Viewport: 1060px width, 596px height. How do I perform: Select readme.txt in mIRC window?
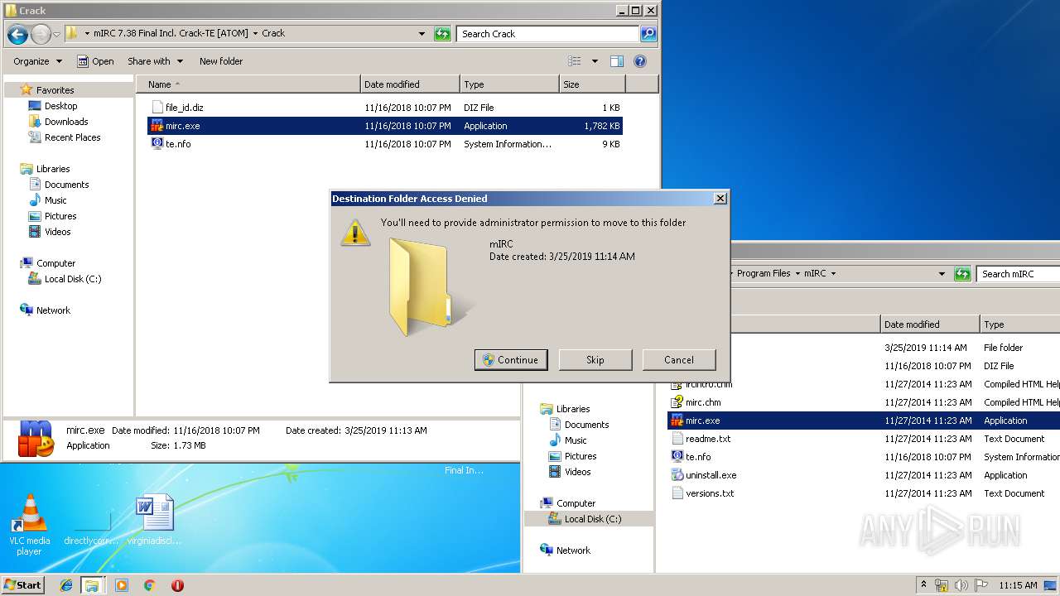[x=708, y=439]
